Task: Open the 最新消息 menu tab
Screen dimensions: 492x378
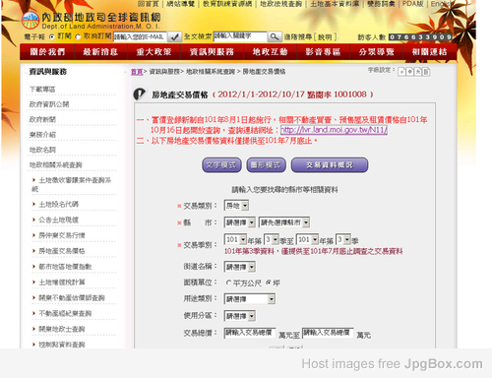Action: pyautogui.click(x=100, y=52)
